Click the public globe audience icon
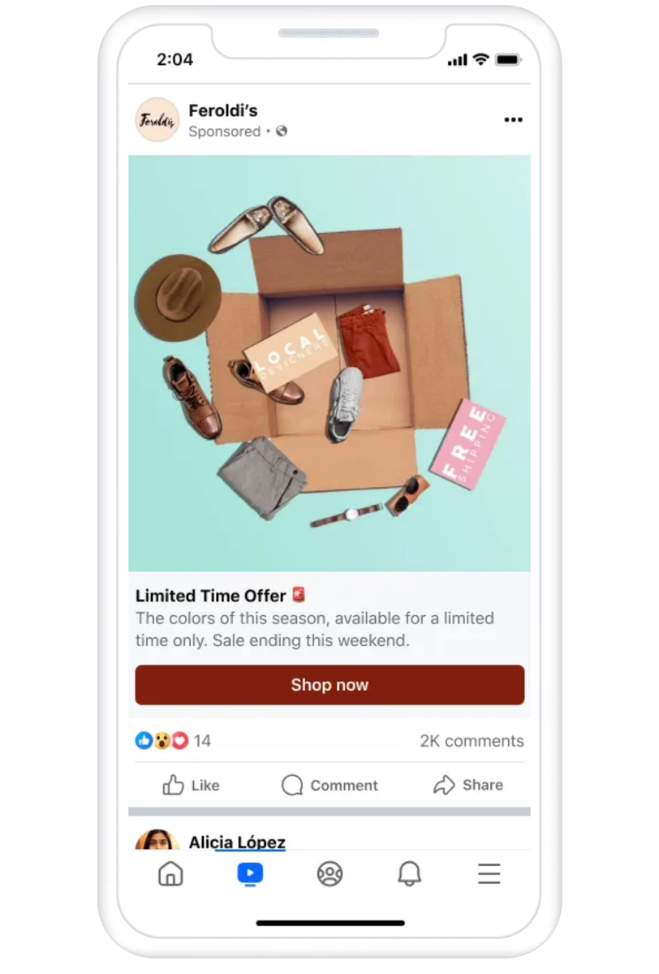The height and width of the screenshot is (974, 659). 282,131
